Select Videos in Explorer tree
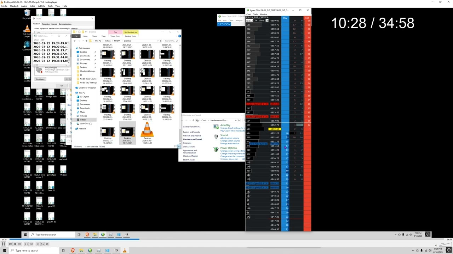The width and height of the screenshot is (453, 254). [x=82, y=120]
